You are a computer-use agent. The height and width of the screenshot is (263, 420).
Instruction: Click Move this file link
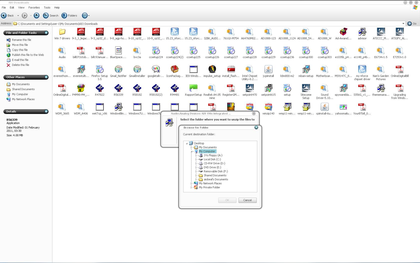point(20,45)
